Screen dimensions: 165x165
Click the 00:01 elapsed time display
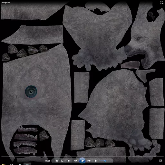click(x=47, y=161)
